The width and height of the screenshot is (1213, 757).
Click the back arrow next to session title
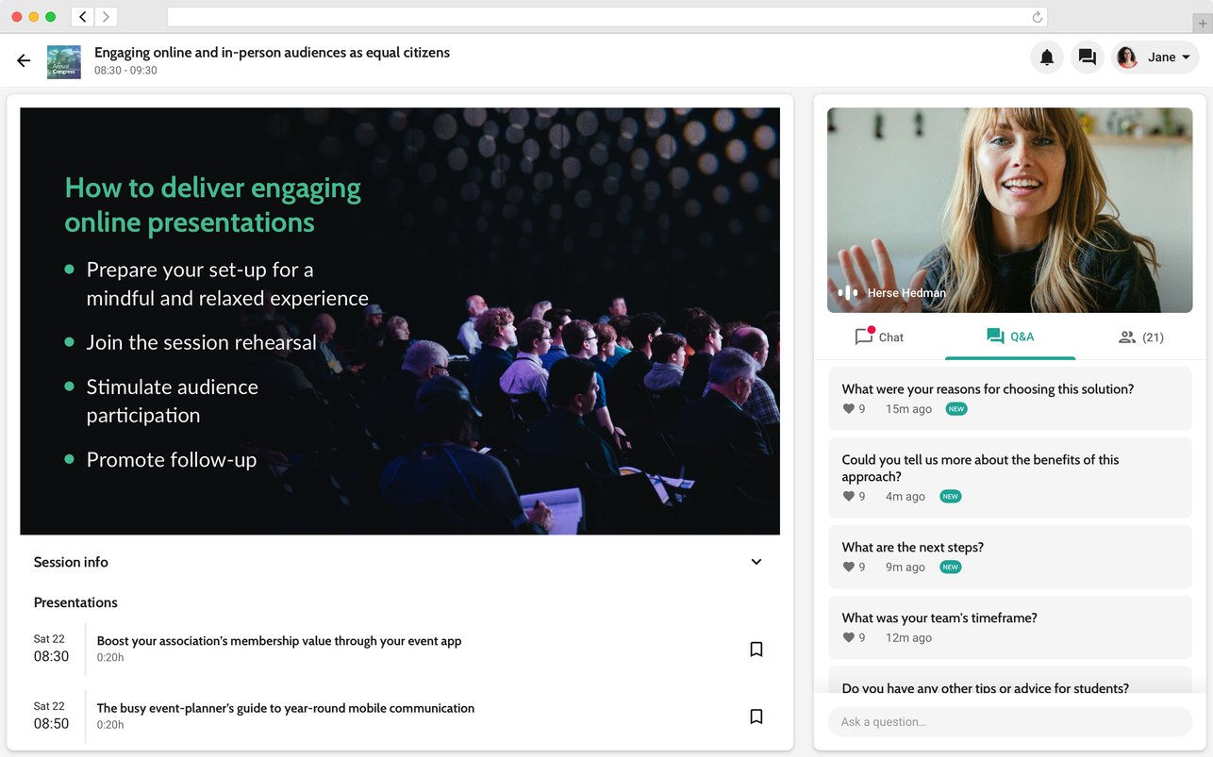click(x=24, y=60)
